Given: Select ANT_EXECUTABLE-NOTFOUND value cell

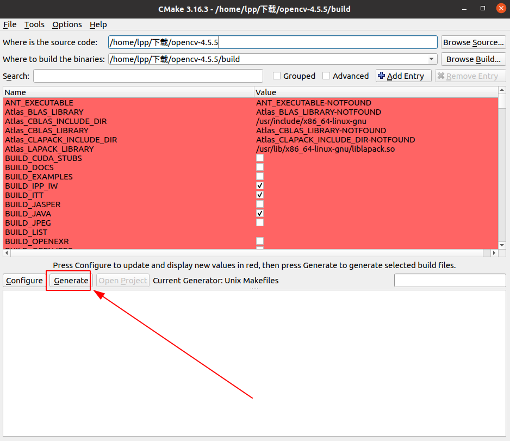Looking at the screenshot, I should pos(314,103).
